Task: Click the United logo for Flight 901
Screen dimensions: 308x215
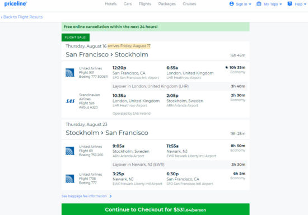Action: pos(70,72)
